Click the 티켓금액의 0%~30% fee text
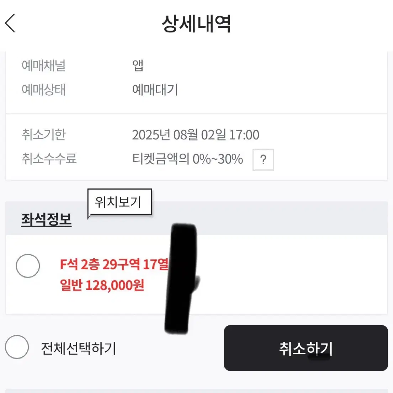 click(x=187, y=159)
